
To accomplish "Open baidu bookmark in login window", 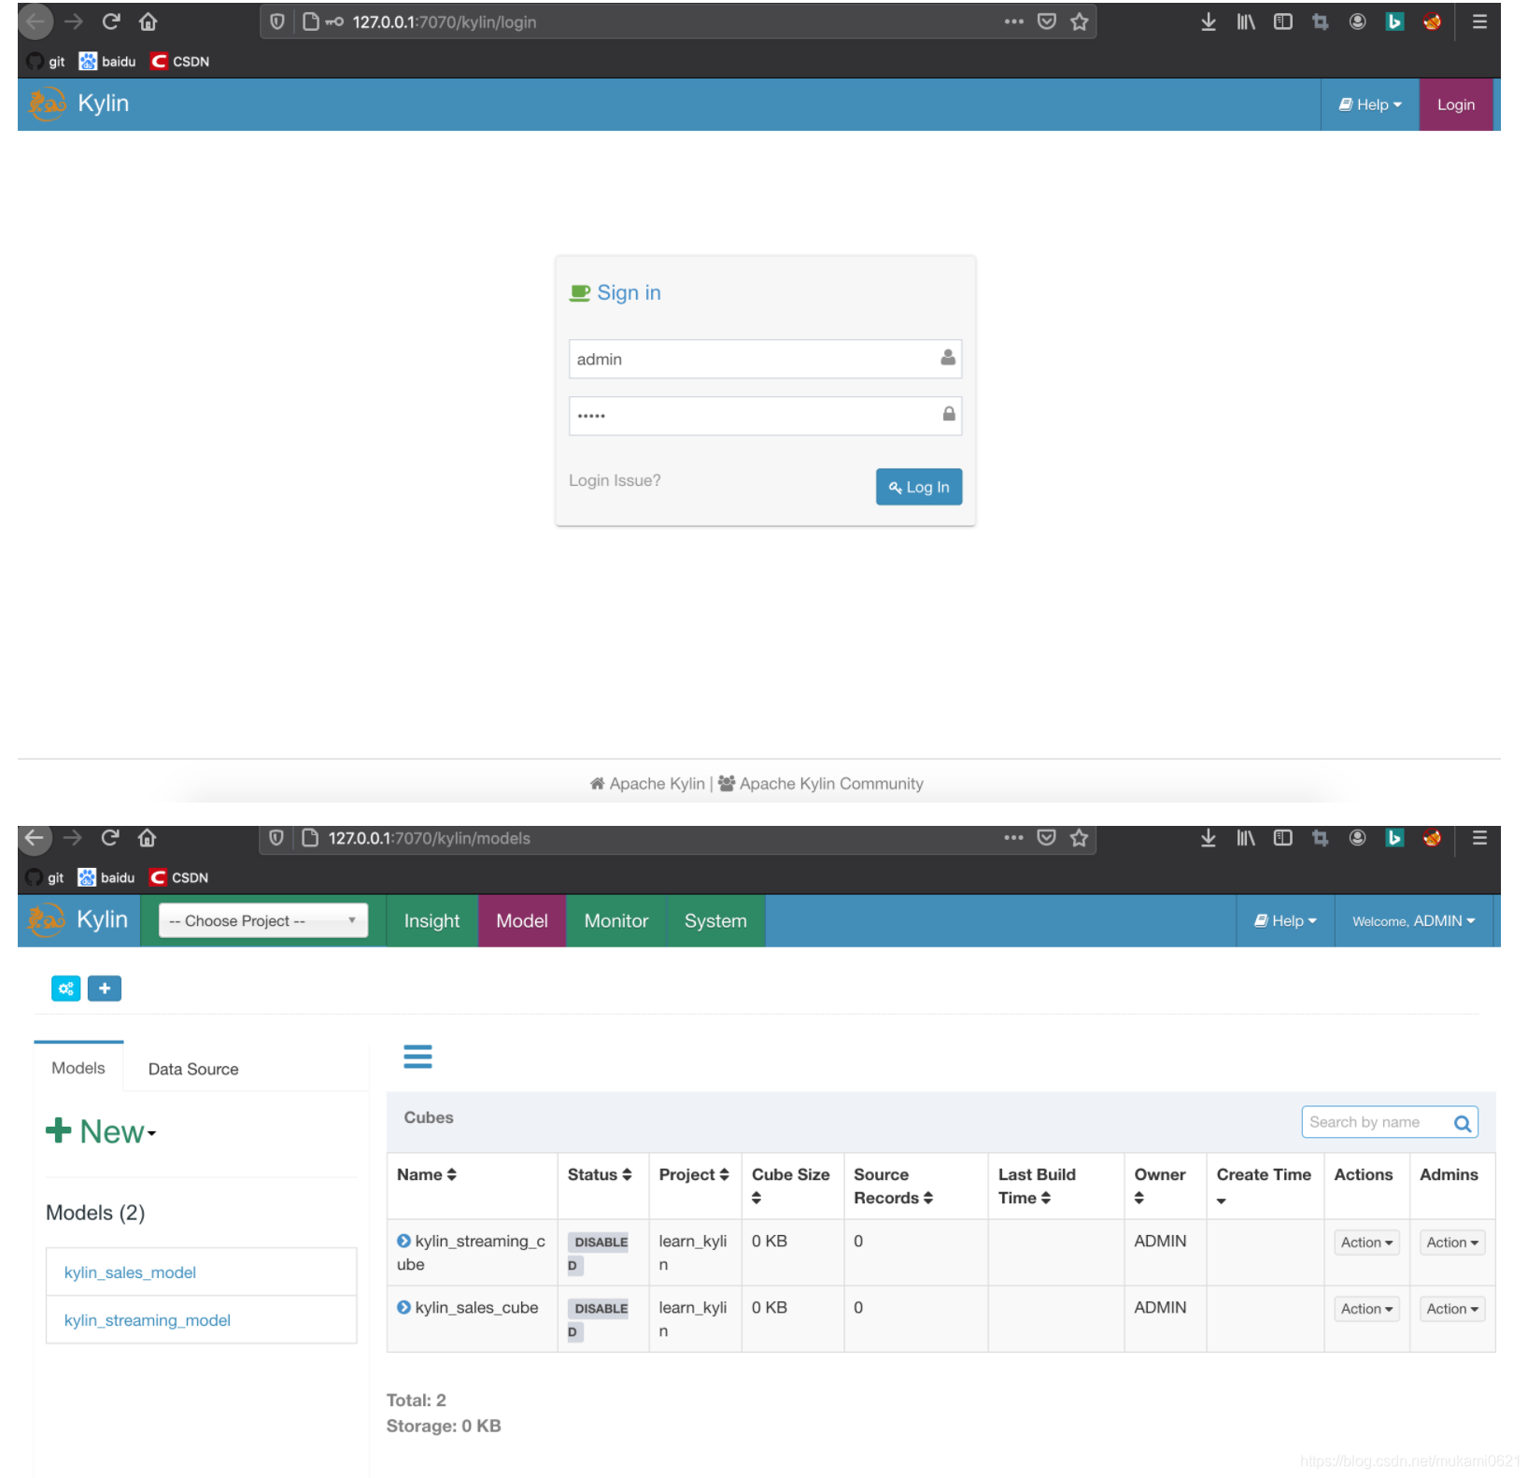I will pos(107,62).
